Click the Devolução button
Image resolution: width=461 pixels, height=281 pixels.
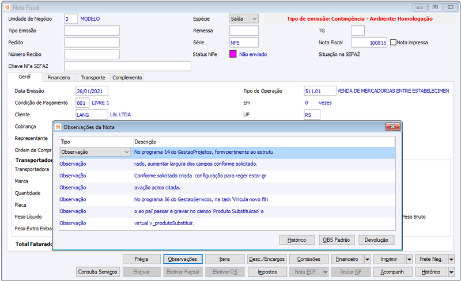click(376, 240)
